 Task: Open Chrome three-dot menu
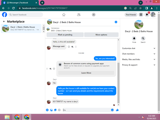coord(157,8)
